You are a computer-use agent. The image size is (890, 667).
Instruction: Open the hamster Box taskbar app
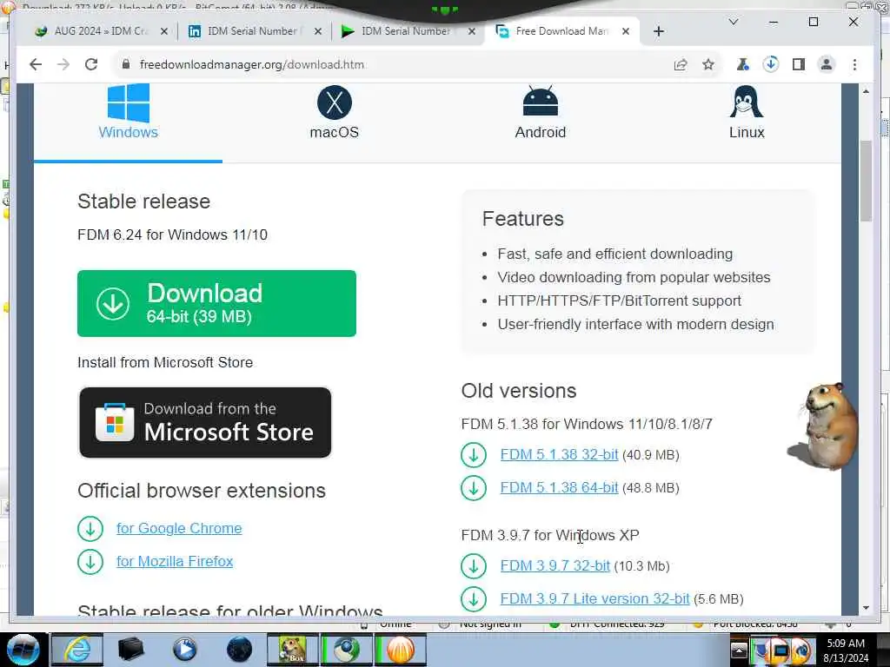tap(292, 650)
